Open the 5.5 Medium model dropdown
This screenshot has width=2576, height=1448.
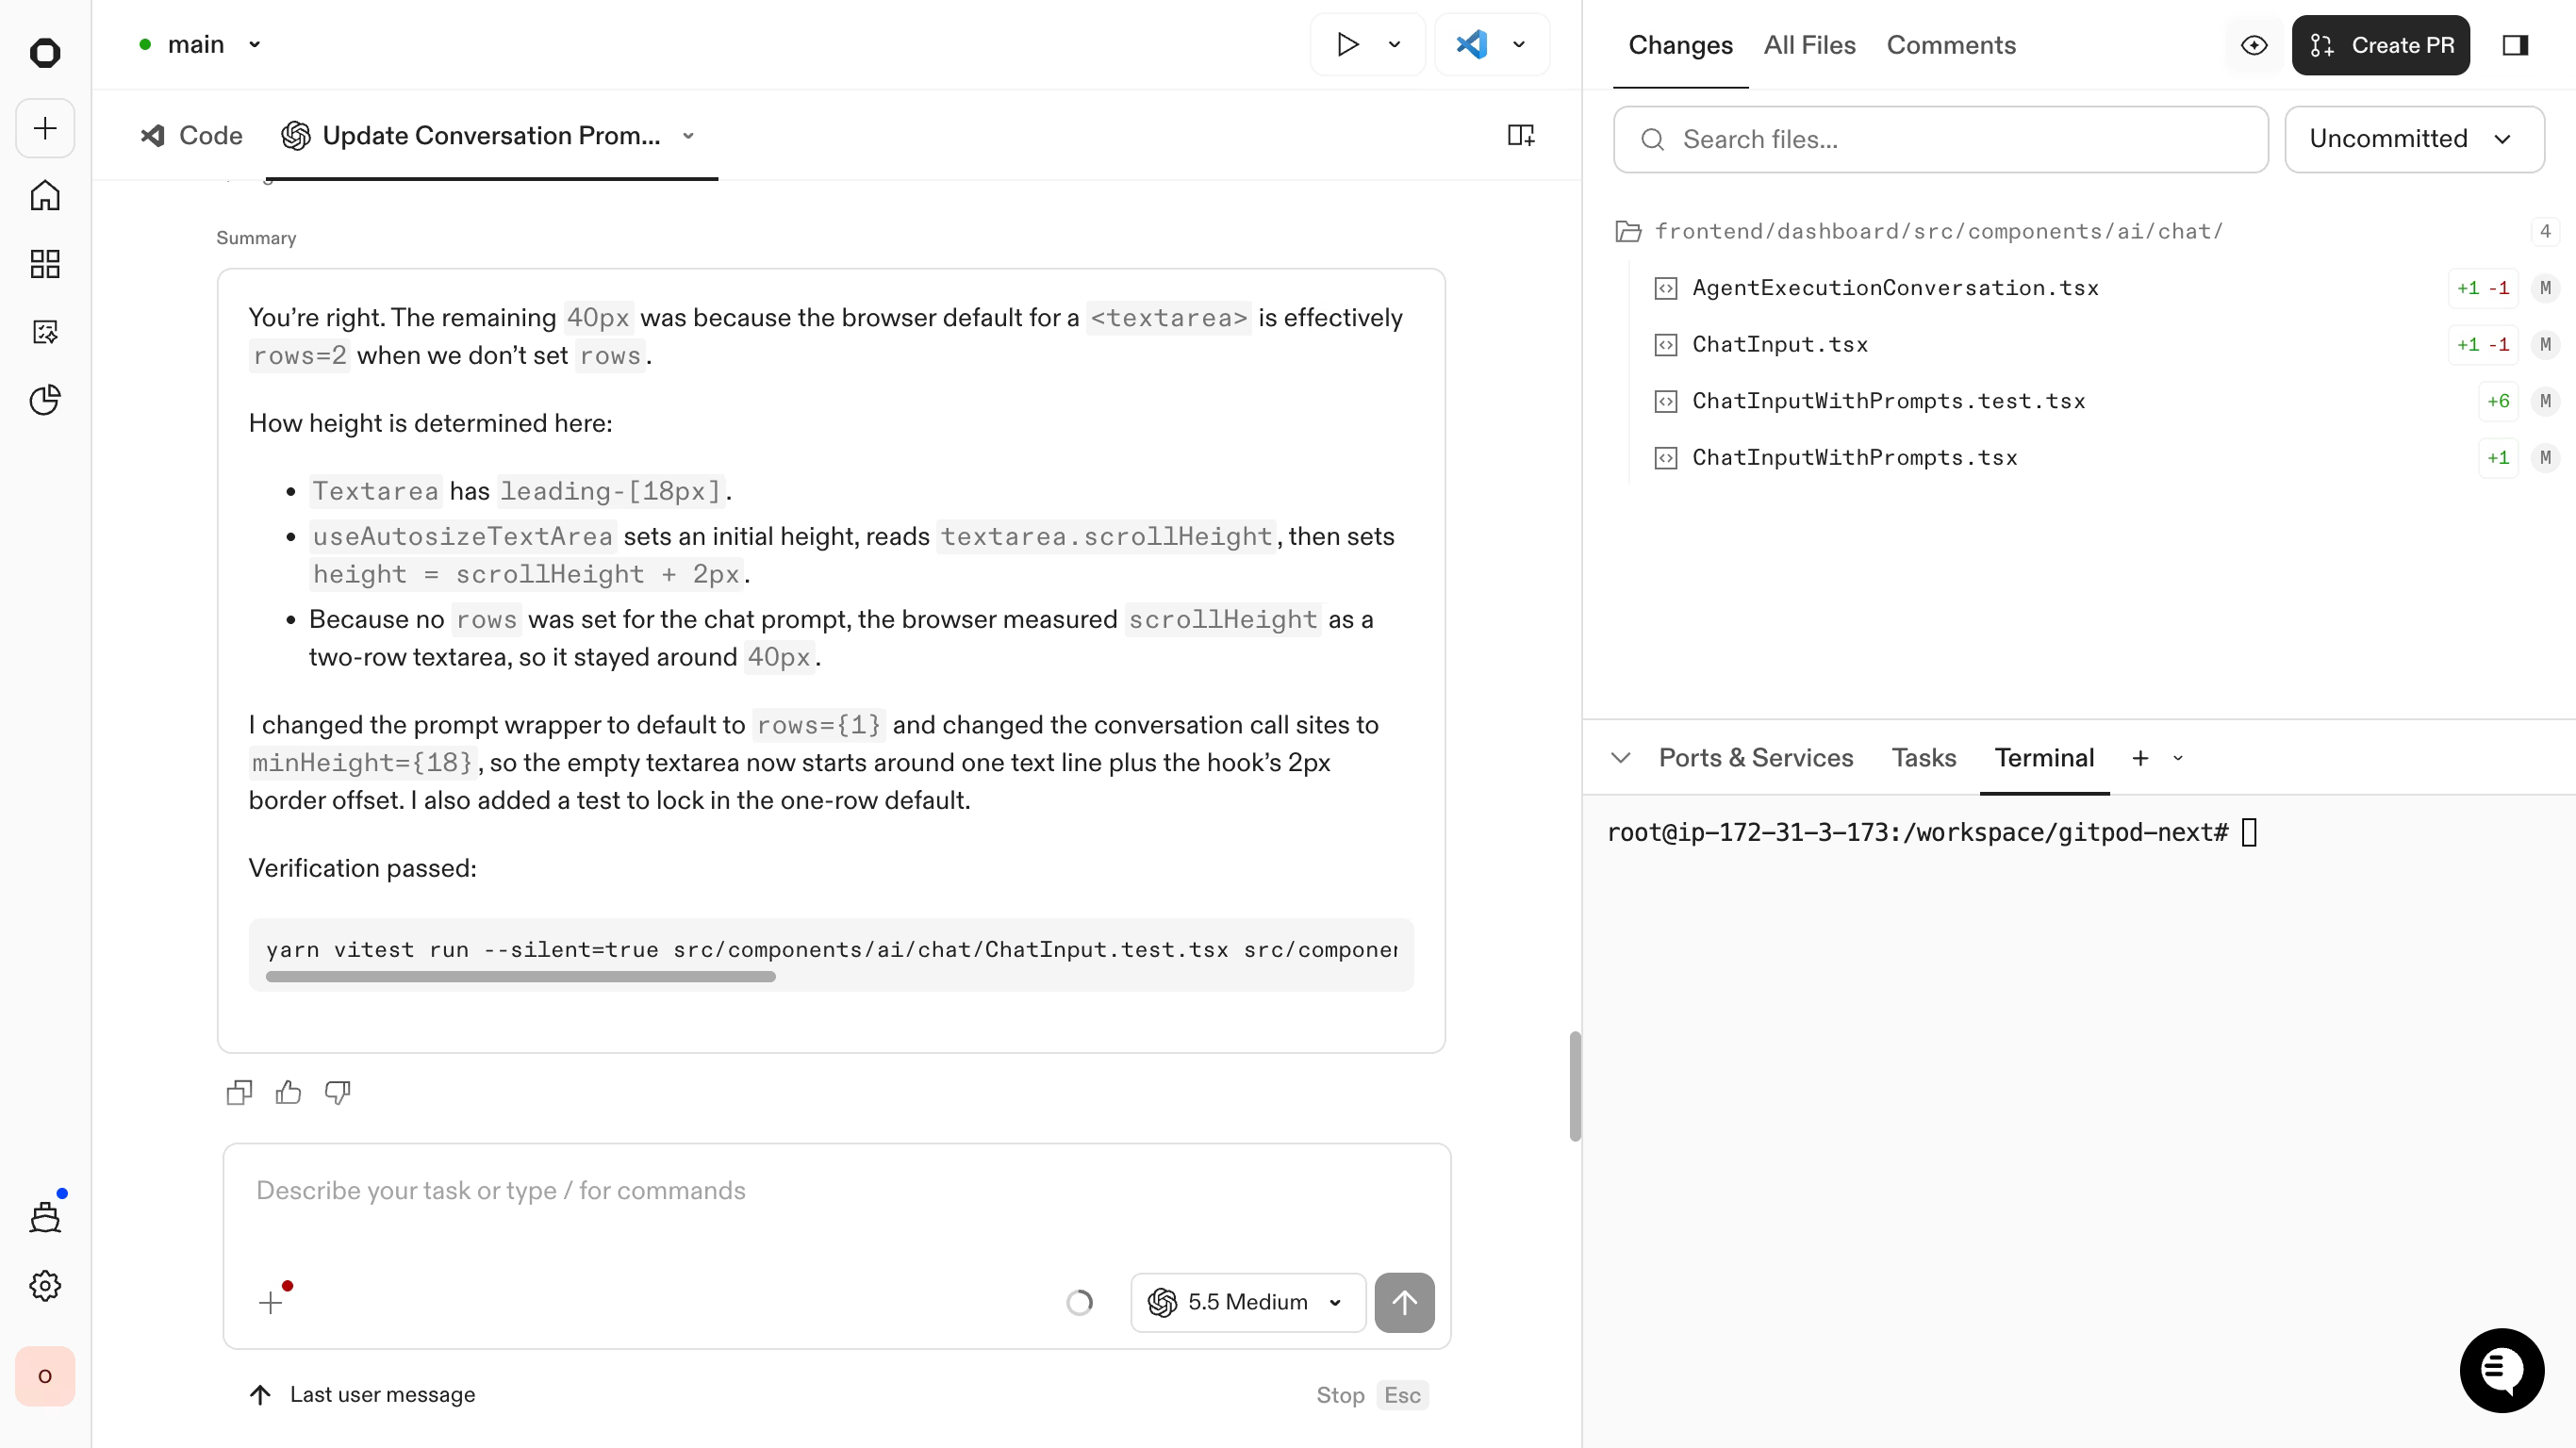[1247, 1302]
